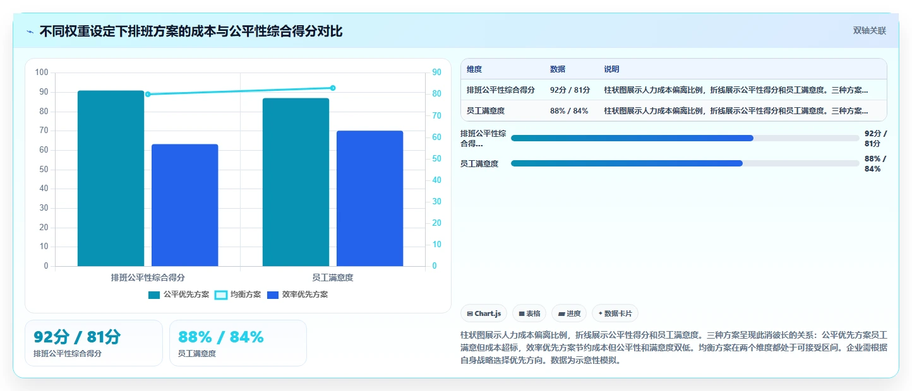The image size is (912, 391).
Task: Click the 员工满意度 x-axis label
Action: pos(333,277)
